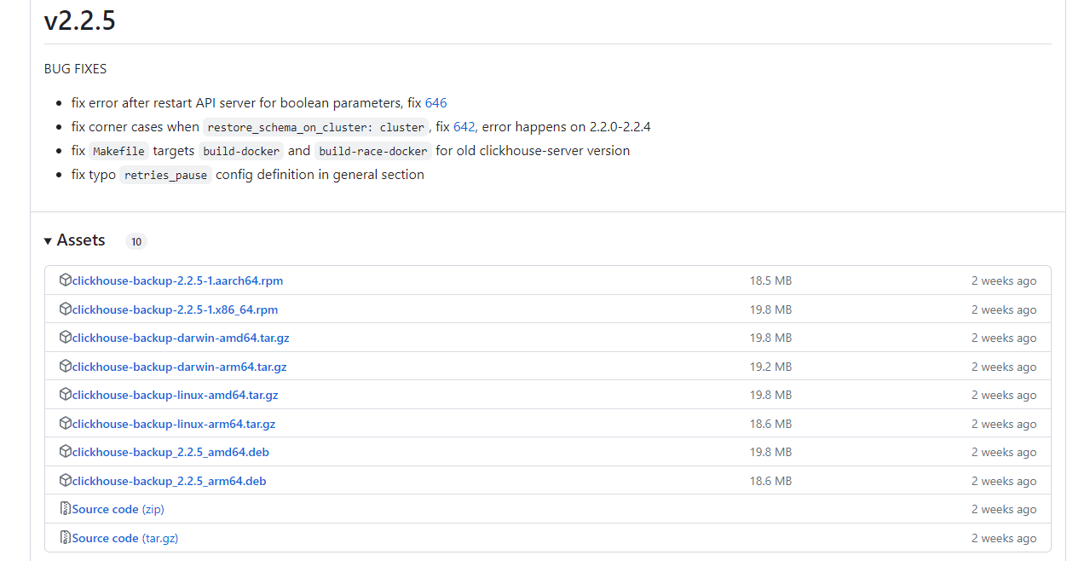
Task: Open issue 646 link
Action: coord(435,103)
